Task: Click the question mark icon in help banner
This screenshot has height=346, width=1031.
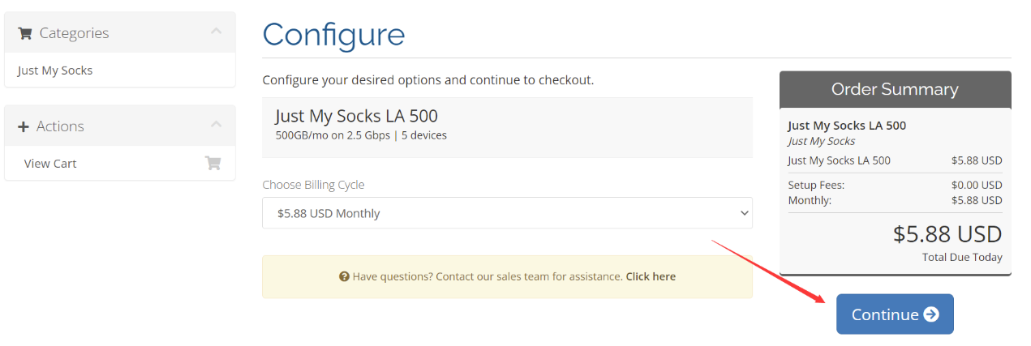Action: [x=344, y=276]
